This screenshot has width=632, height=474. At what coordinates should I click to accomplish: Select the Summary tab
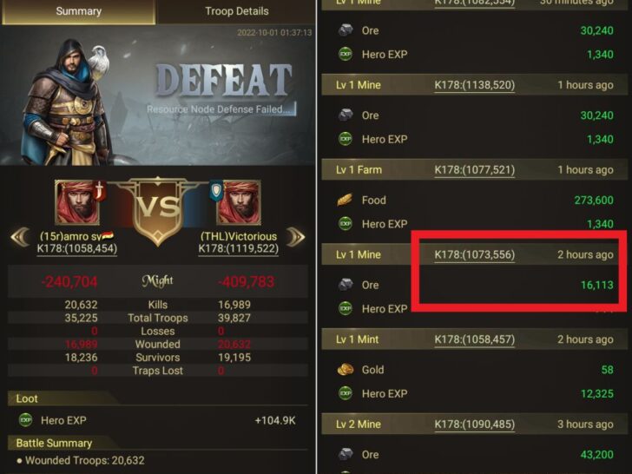pos(79,11)
